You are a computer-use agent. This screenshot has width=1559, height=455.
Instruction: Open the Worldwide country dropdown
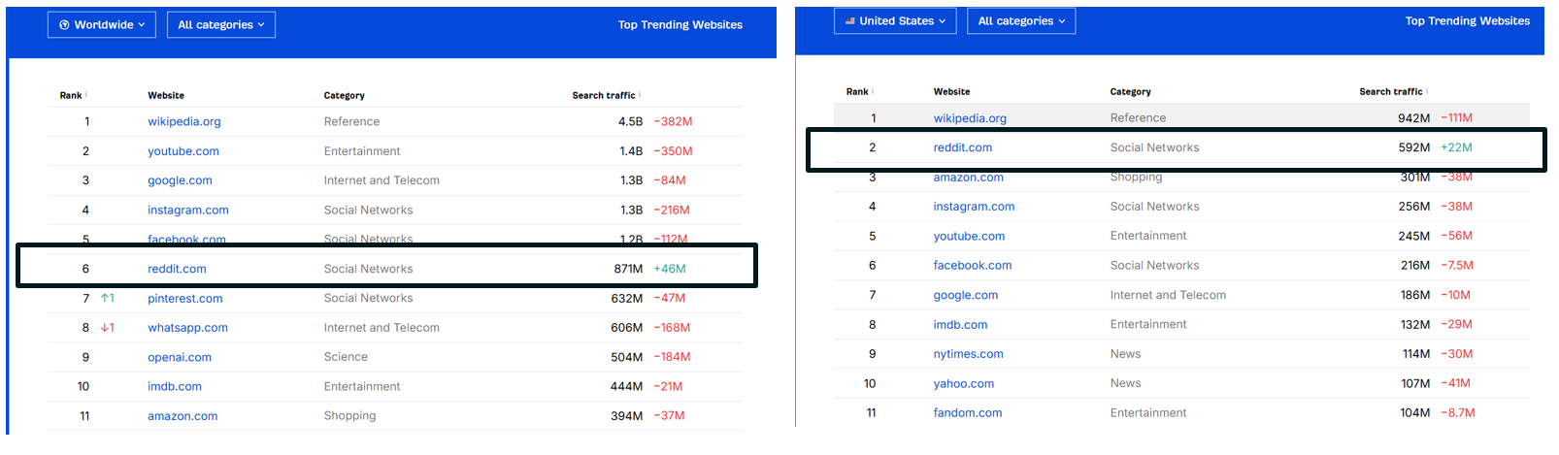coord(102,25)
